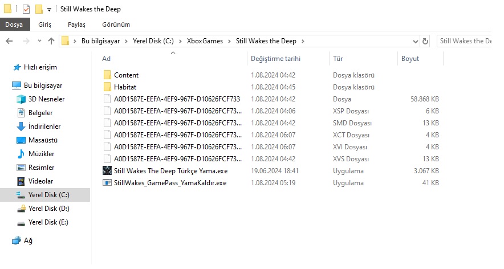Screen dimensions: 504x269
Task: Select the XCT Dosyası file row
Action: coord(271,134)
